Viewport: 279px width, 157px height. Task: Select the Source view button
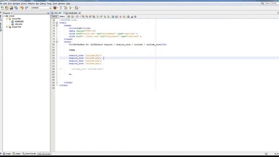(x=54, y=17)
